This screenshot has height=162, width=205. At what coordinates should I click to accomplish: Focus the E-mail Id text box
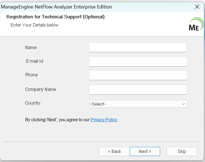[138, 62]
